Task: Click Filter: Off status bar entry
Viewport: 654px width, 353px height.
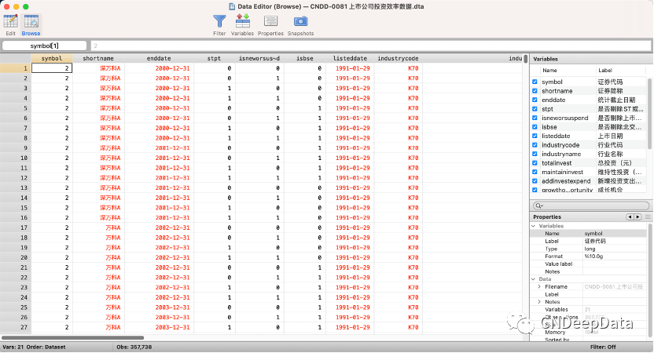Action: (603, 348)
